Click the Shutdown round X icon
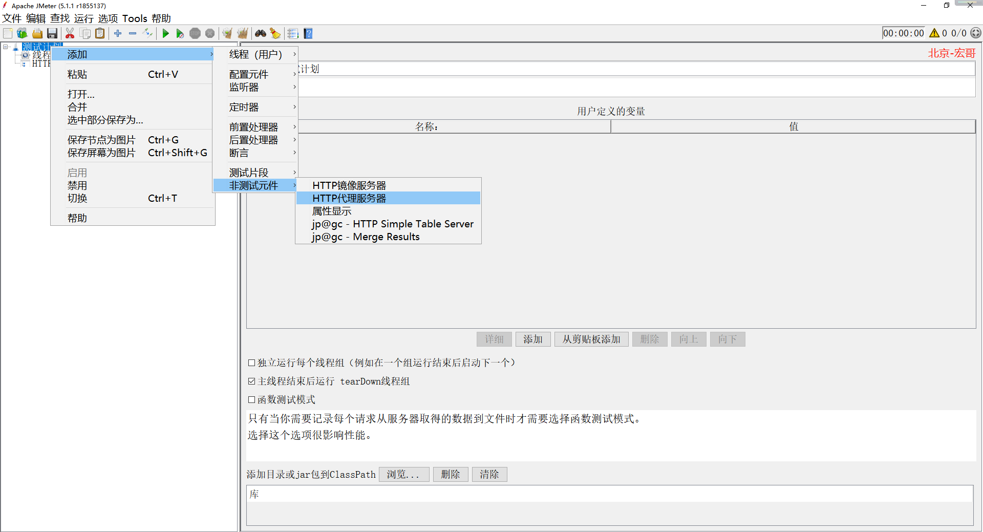 click(x=210, y=33)
